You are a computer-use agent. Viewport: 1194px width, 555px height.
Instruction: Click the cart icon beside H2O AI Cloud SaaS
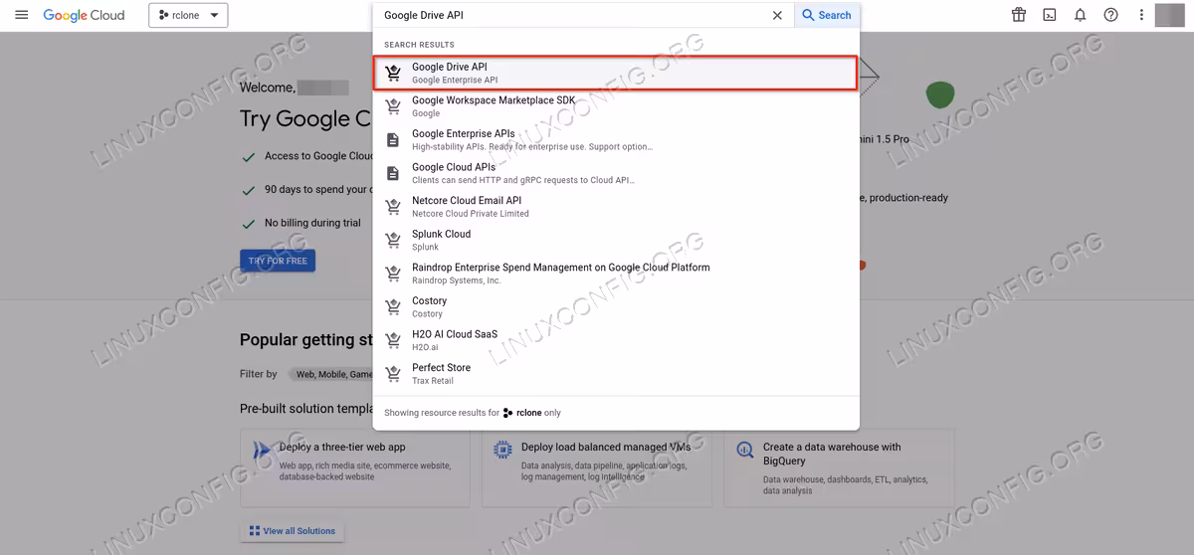click(x=393, y=339)
